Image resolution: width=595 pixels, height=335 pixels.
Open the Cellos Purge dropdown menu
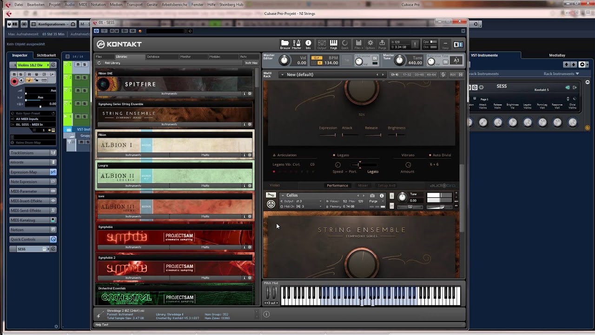point(376,201)
